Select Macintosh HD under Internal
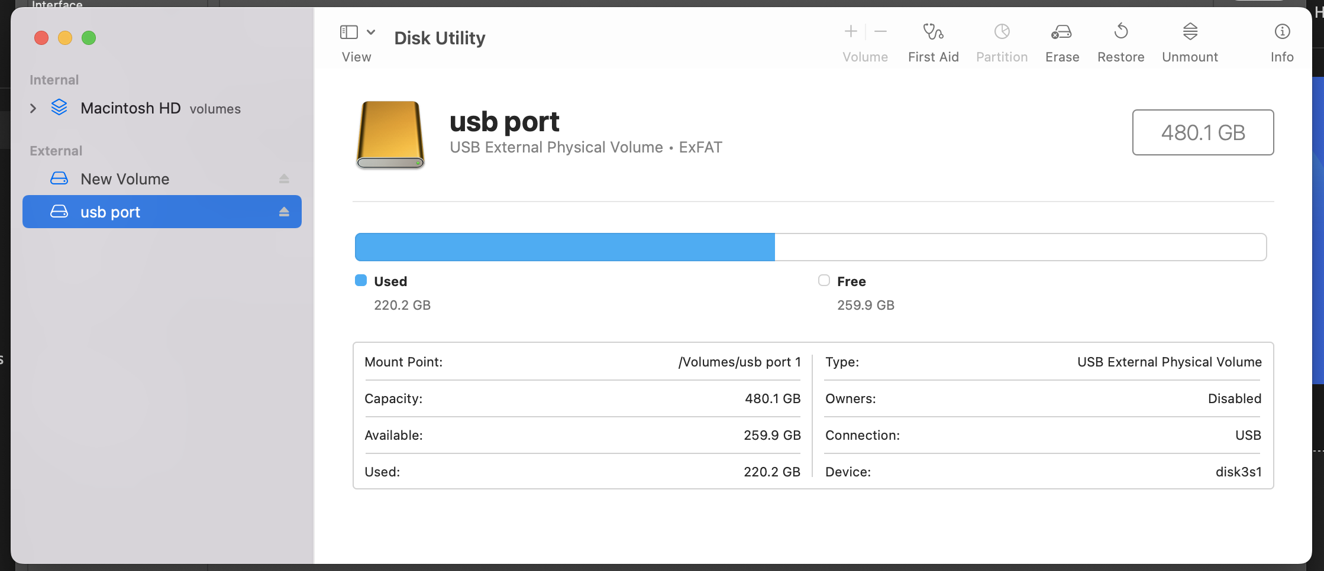 click(x=131, y=108)
